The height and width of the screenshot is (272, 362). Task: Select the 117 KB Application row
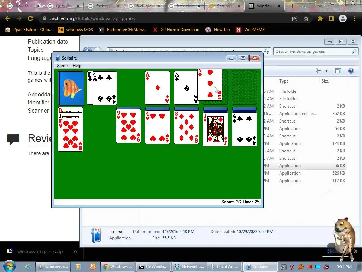click(305, 180)
